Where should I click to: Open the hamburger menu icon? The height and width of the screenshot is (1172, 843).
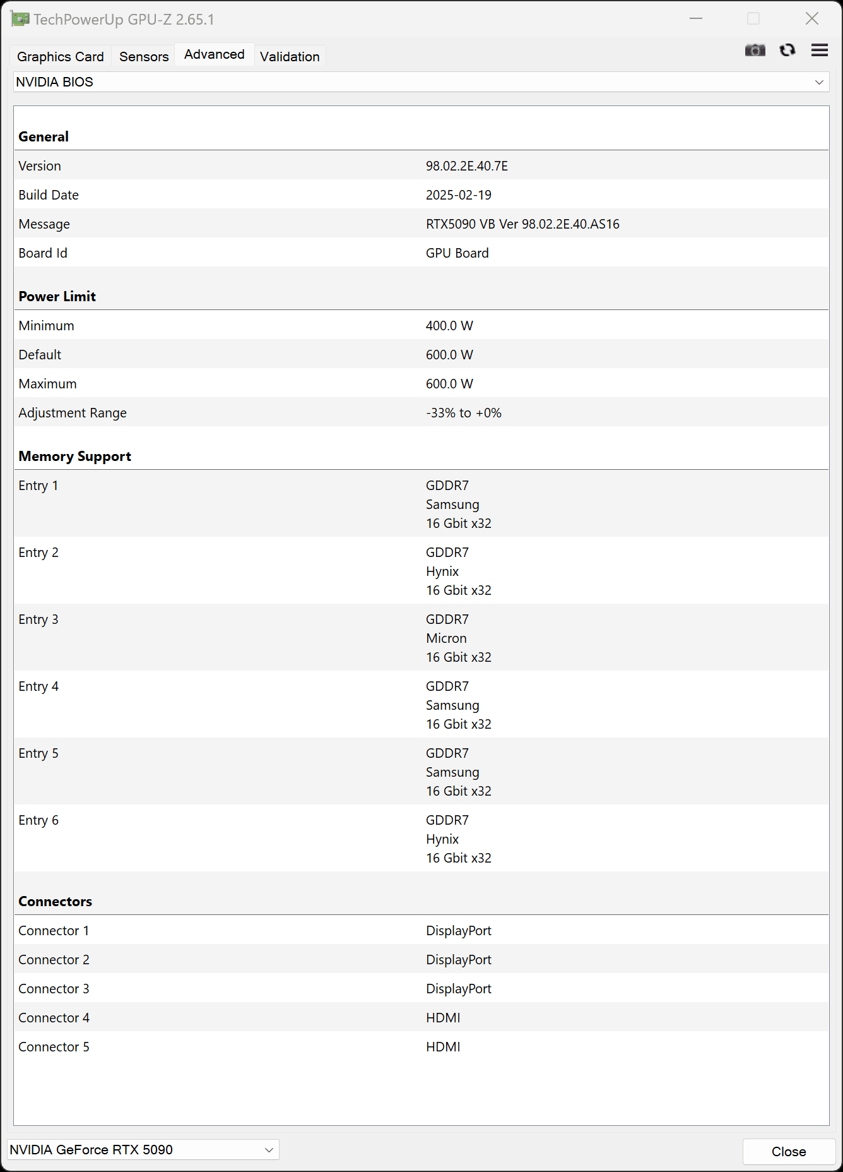click(819, 51)
